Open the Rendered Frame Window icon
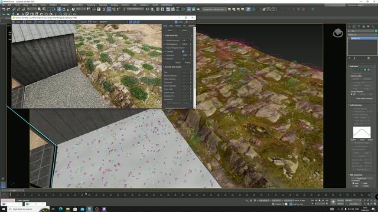The height and width of the screenshot is (212, 378). tap(193, 9)
